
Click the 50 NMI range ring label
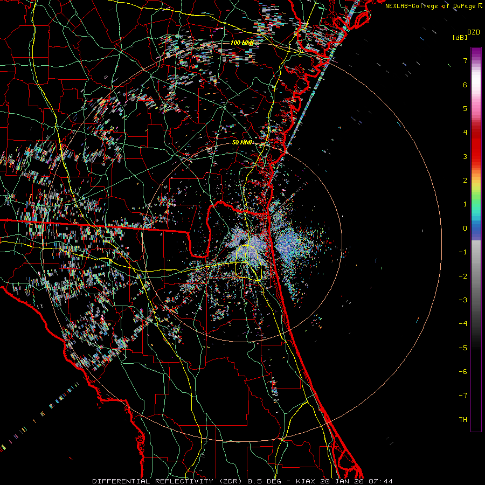pyautogui.click(x=242, y=142)
